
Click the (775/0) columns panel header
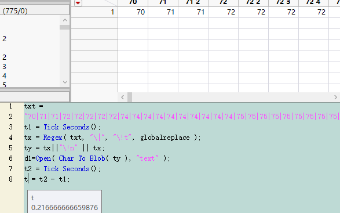tap(35, 10)
